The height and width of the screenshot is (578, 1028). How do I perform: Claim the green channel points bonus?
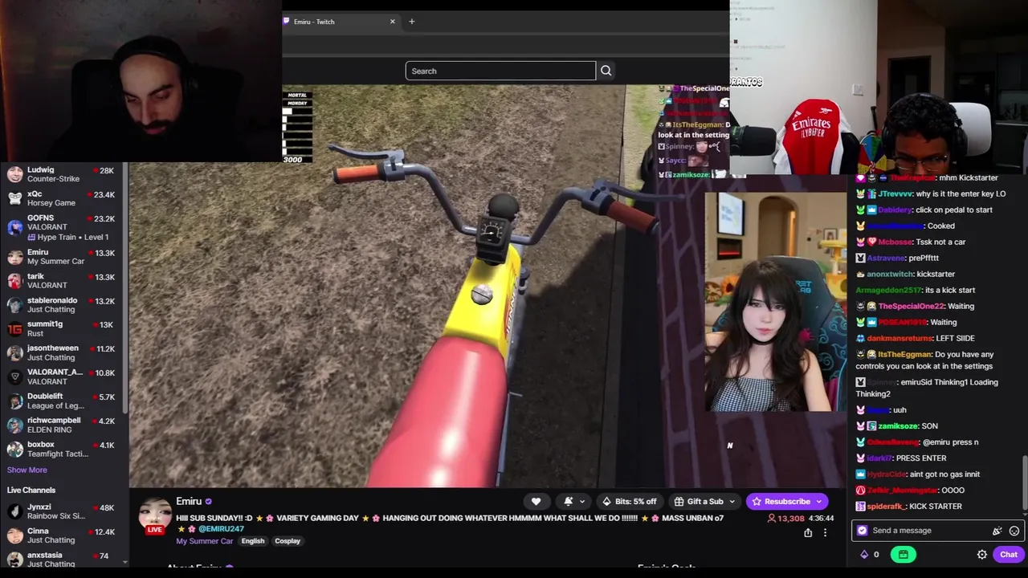click(x=904, y=555)
